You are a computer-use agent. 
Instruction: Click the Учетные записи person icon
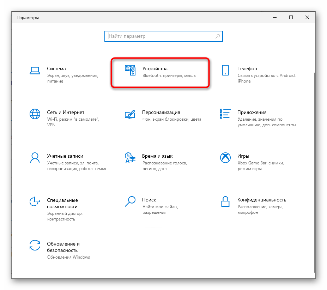pyautogui.click(x=35, y=158)
